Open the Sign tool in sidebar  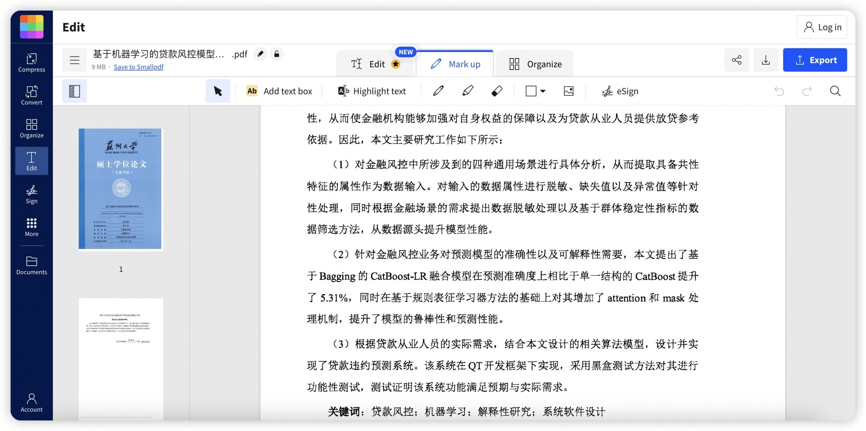[31, 194]
